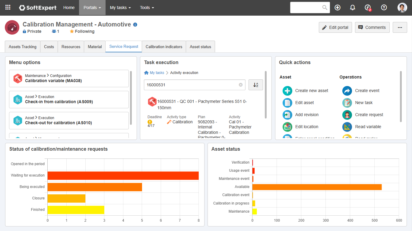The image size is (412, 231).
Task: Click the Edit portal button
Action: [x=335, y=27]
